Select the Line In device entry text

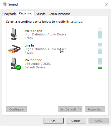[x=45, y=49]
